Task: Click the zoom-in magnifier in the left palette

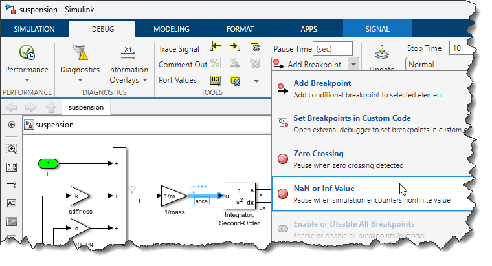Action: coord(12,149)
